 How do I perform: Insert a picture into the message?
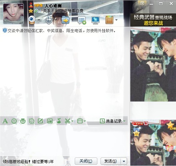click(50, 121)
